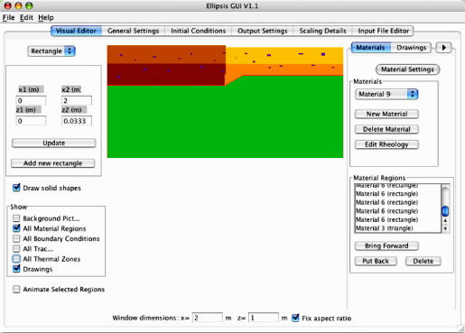Click scroll down arrow in Material Regions list
This screenshot has width=465, height=333.
(445, 229)
